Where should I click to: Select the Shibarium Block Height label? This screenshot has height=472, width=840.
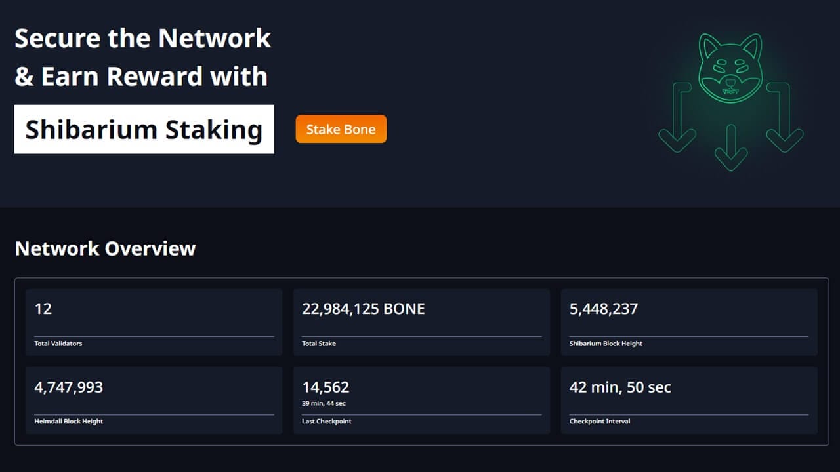606,344
